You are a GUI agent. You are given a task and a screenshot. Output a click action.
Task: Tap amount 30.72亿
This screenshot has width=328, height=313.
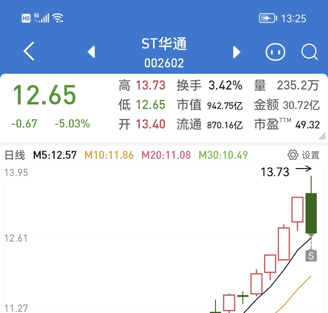pos(301,105)
